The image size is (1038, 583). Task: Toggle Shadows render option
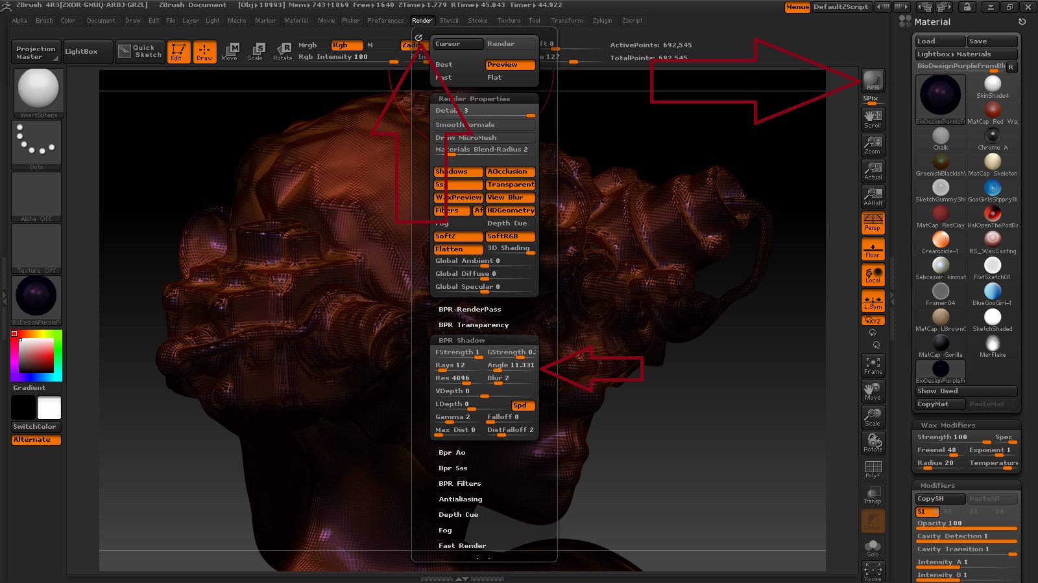pos(458,172)
